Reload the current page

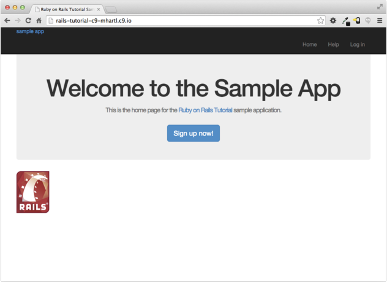28,20
